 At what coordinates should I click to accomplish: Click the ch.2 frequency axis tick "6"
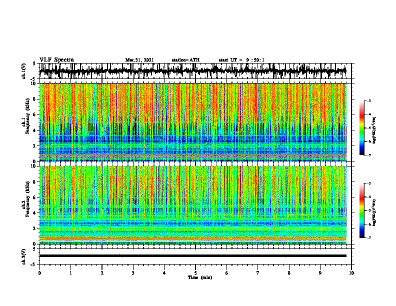[x=35, y=197]
